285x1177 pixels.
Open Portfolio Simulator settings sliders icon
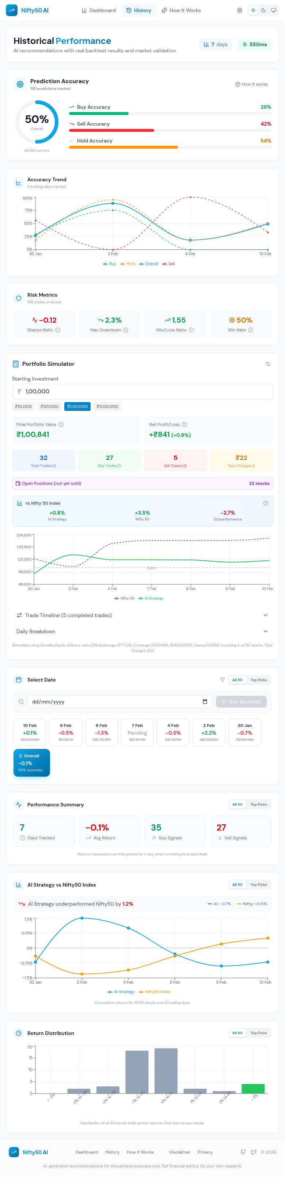[x=268, y=364]
